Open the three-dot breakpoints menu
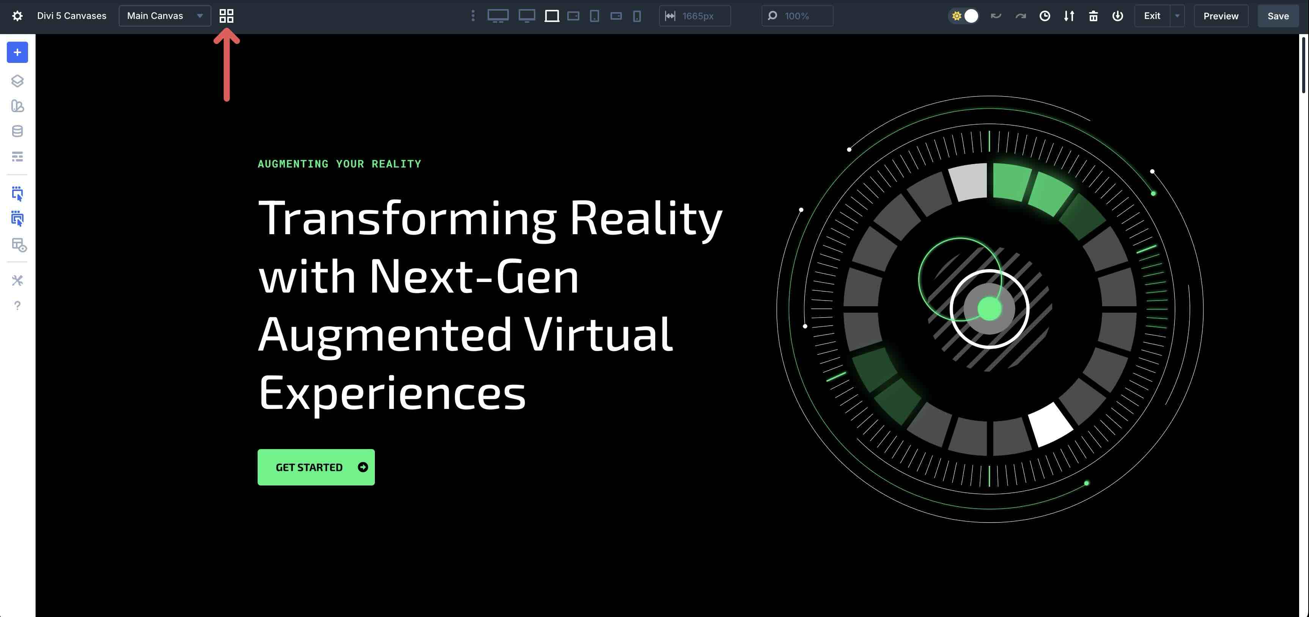1309x617 pixels. (473, 16)
